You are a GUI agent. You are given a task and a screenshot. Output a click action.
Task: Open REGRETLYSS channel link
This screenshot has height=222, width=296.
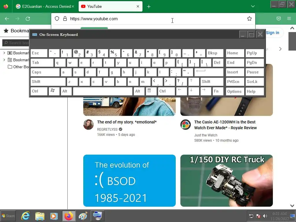coord(107,129)
